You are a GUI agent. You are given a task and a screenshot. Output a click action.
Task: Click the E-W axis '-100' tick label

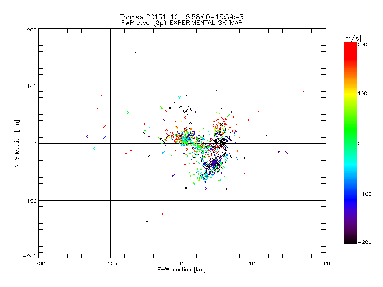110,264
